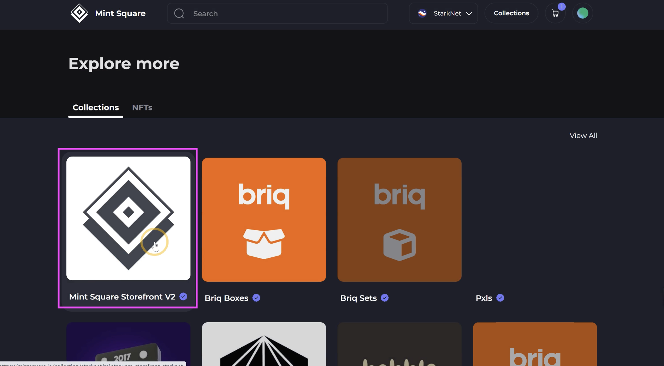Open the black geometric logo collection thumbnail
The width and height of the screenshot is (664, 366).
264,344
